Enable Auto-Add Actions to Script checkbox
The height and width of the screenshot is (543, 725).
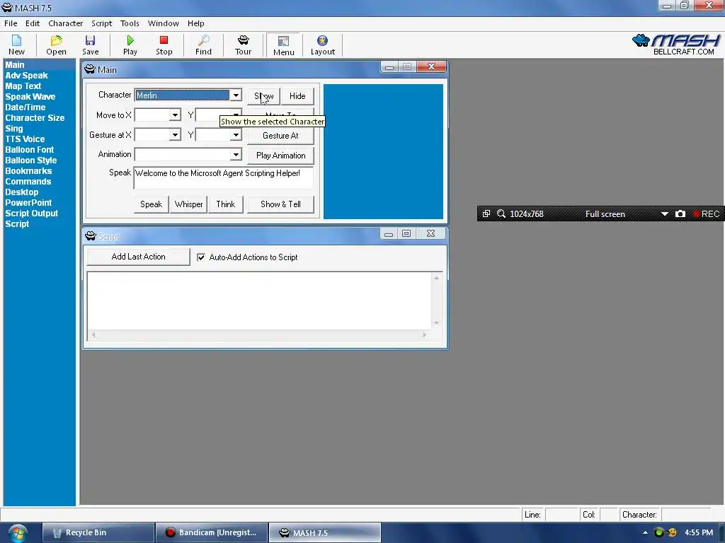(201, 257)
